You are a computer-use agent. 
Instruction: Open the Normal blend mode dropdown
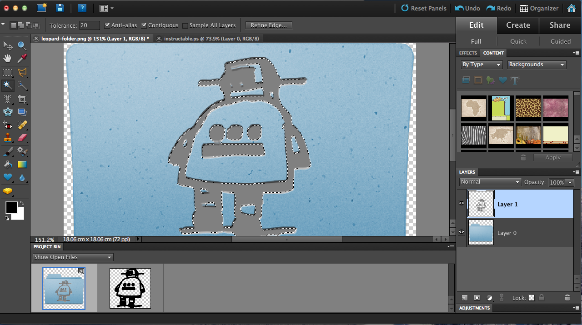(x=490, y=182)
